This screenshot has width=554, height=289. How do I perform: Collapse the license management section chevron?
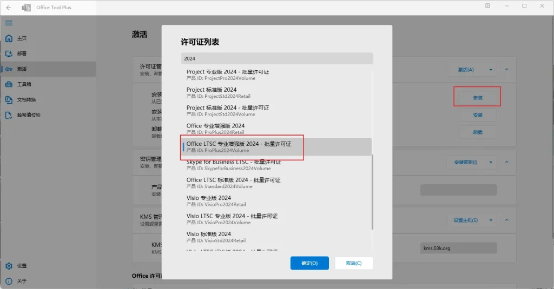pos(506,70)
